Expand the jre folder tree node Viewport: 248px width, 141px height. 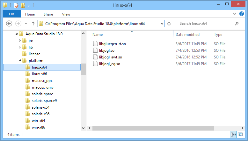(x=20, y=41)
